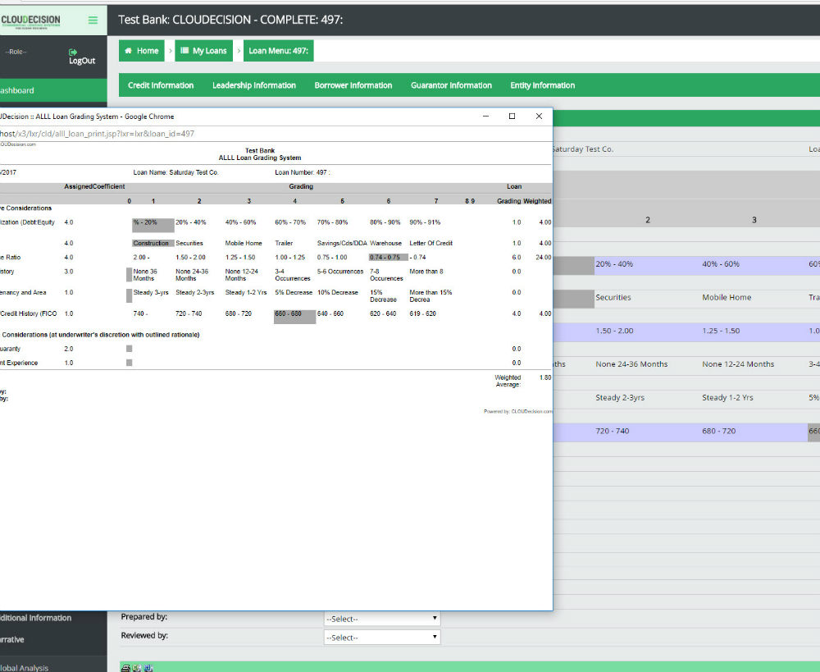820x672 pixels.
Task: Toggle the hamburger sidebar menu
Action: pos(93,20)
